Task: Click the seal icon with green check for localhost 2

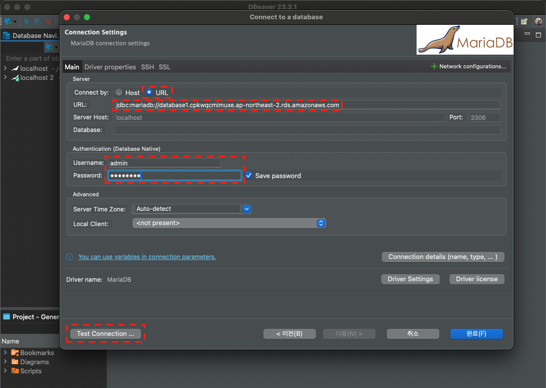Action: 15,78
